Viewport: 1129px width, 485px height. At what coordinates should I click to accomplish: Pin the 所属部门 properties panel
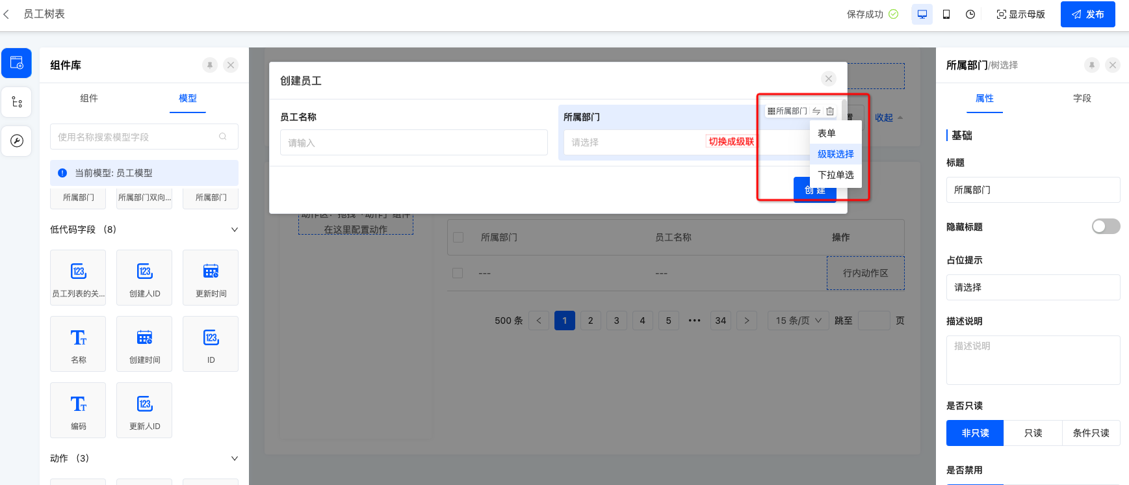click(x=1092, y=65)
